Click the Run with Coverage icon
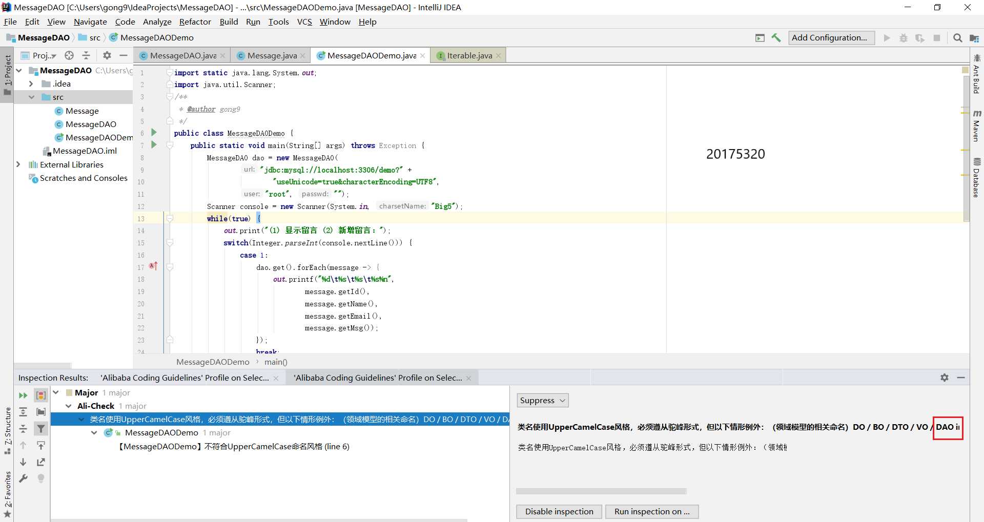Image resolution: width=984 pixels, height=522 pixels. point(920,38)
